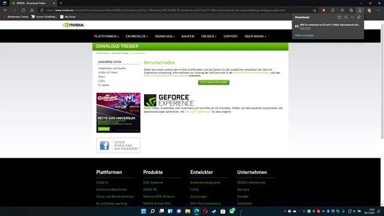The width and height of the screenshot is (384, 216).
Task: Open PC Spiele sidebar link
Action: pyautogui.click(x=104, y=85)
